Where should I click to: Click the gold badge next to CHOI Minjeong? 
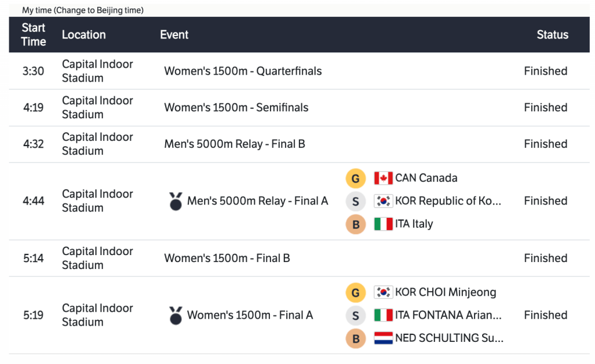[355, 292]
